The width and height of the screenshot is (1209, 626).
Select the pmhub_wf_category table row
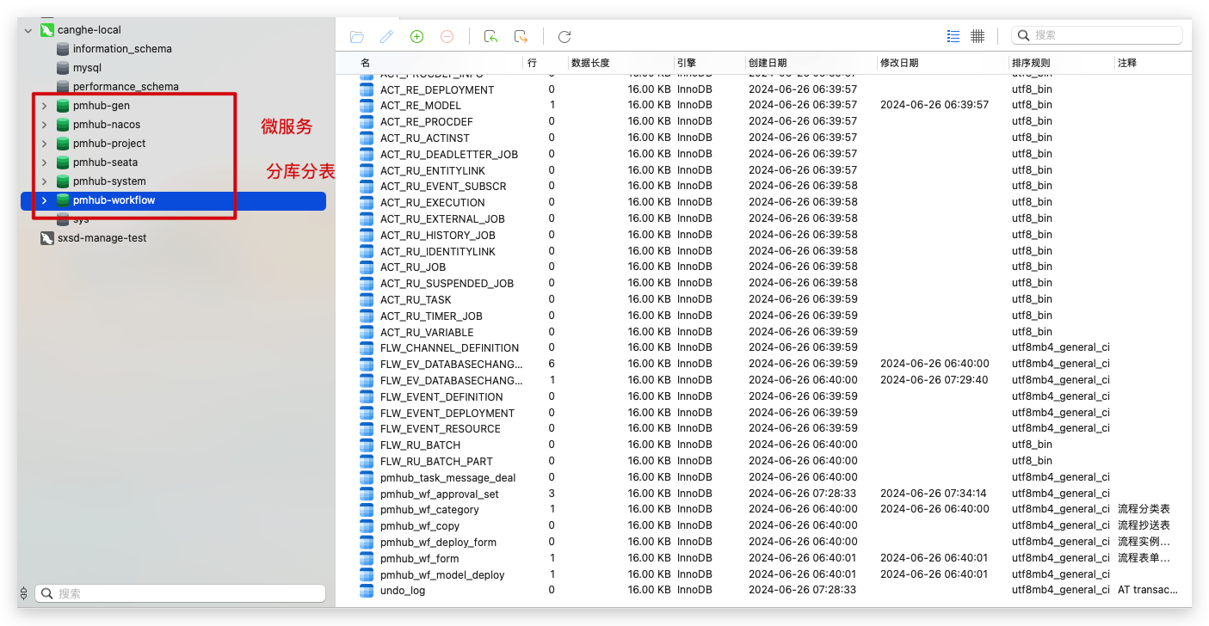pos(429,509)
